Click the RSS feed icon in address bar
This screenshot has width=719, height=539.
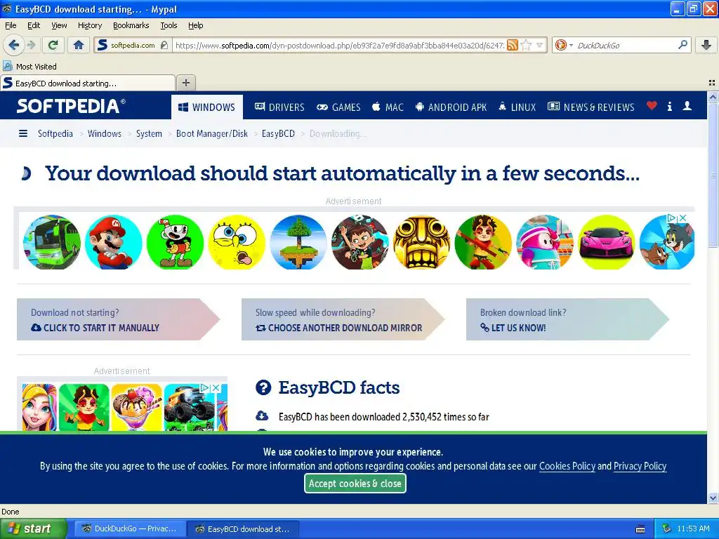point(513,45)
